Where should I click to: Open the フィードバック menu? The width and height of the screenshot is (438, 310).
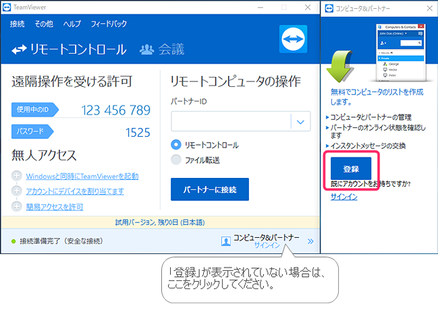(109, 24)
